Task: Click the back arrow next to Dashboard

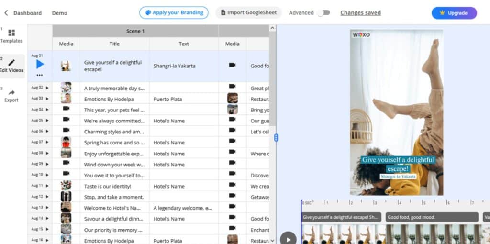Action: click(6, 13)
